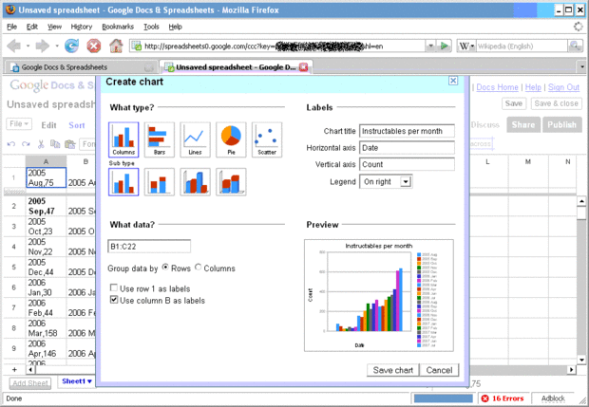Go to the Firefox home page
This screenshot has height=407, width=589.
(x=116, y=46)
